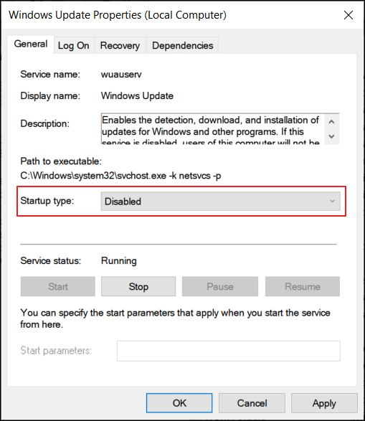Click the description scroll down arrow
Screen dimensions: 365x421
point(332,136)
